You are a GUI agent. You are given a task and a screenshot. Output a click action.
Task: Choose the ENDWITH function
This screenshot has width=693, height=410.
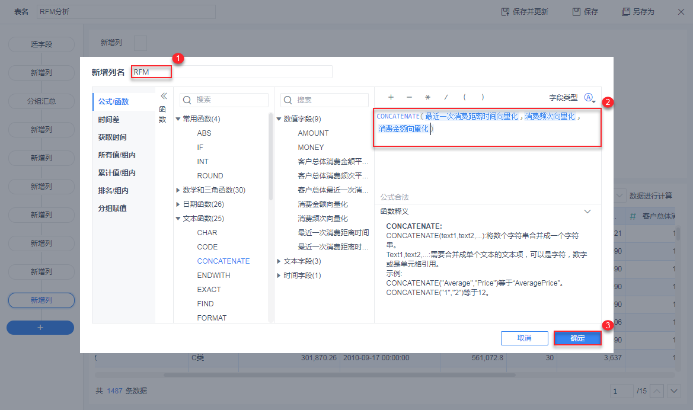[213, 276]
